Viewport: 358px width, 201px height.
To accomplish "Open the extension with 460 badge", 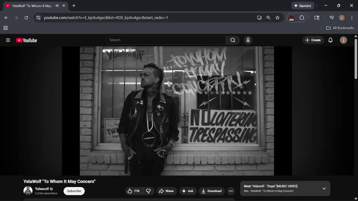I will click(x=291, y=18).
